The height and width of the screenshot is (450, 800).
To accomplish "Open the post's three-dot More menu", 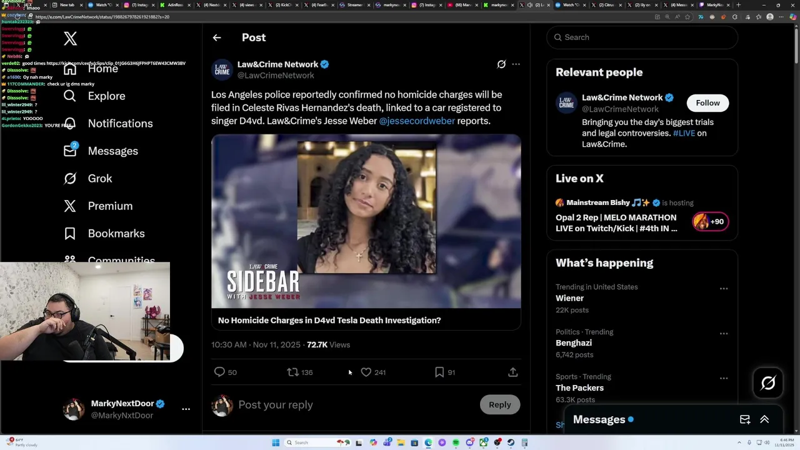I will point(516,64).
